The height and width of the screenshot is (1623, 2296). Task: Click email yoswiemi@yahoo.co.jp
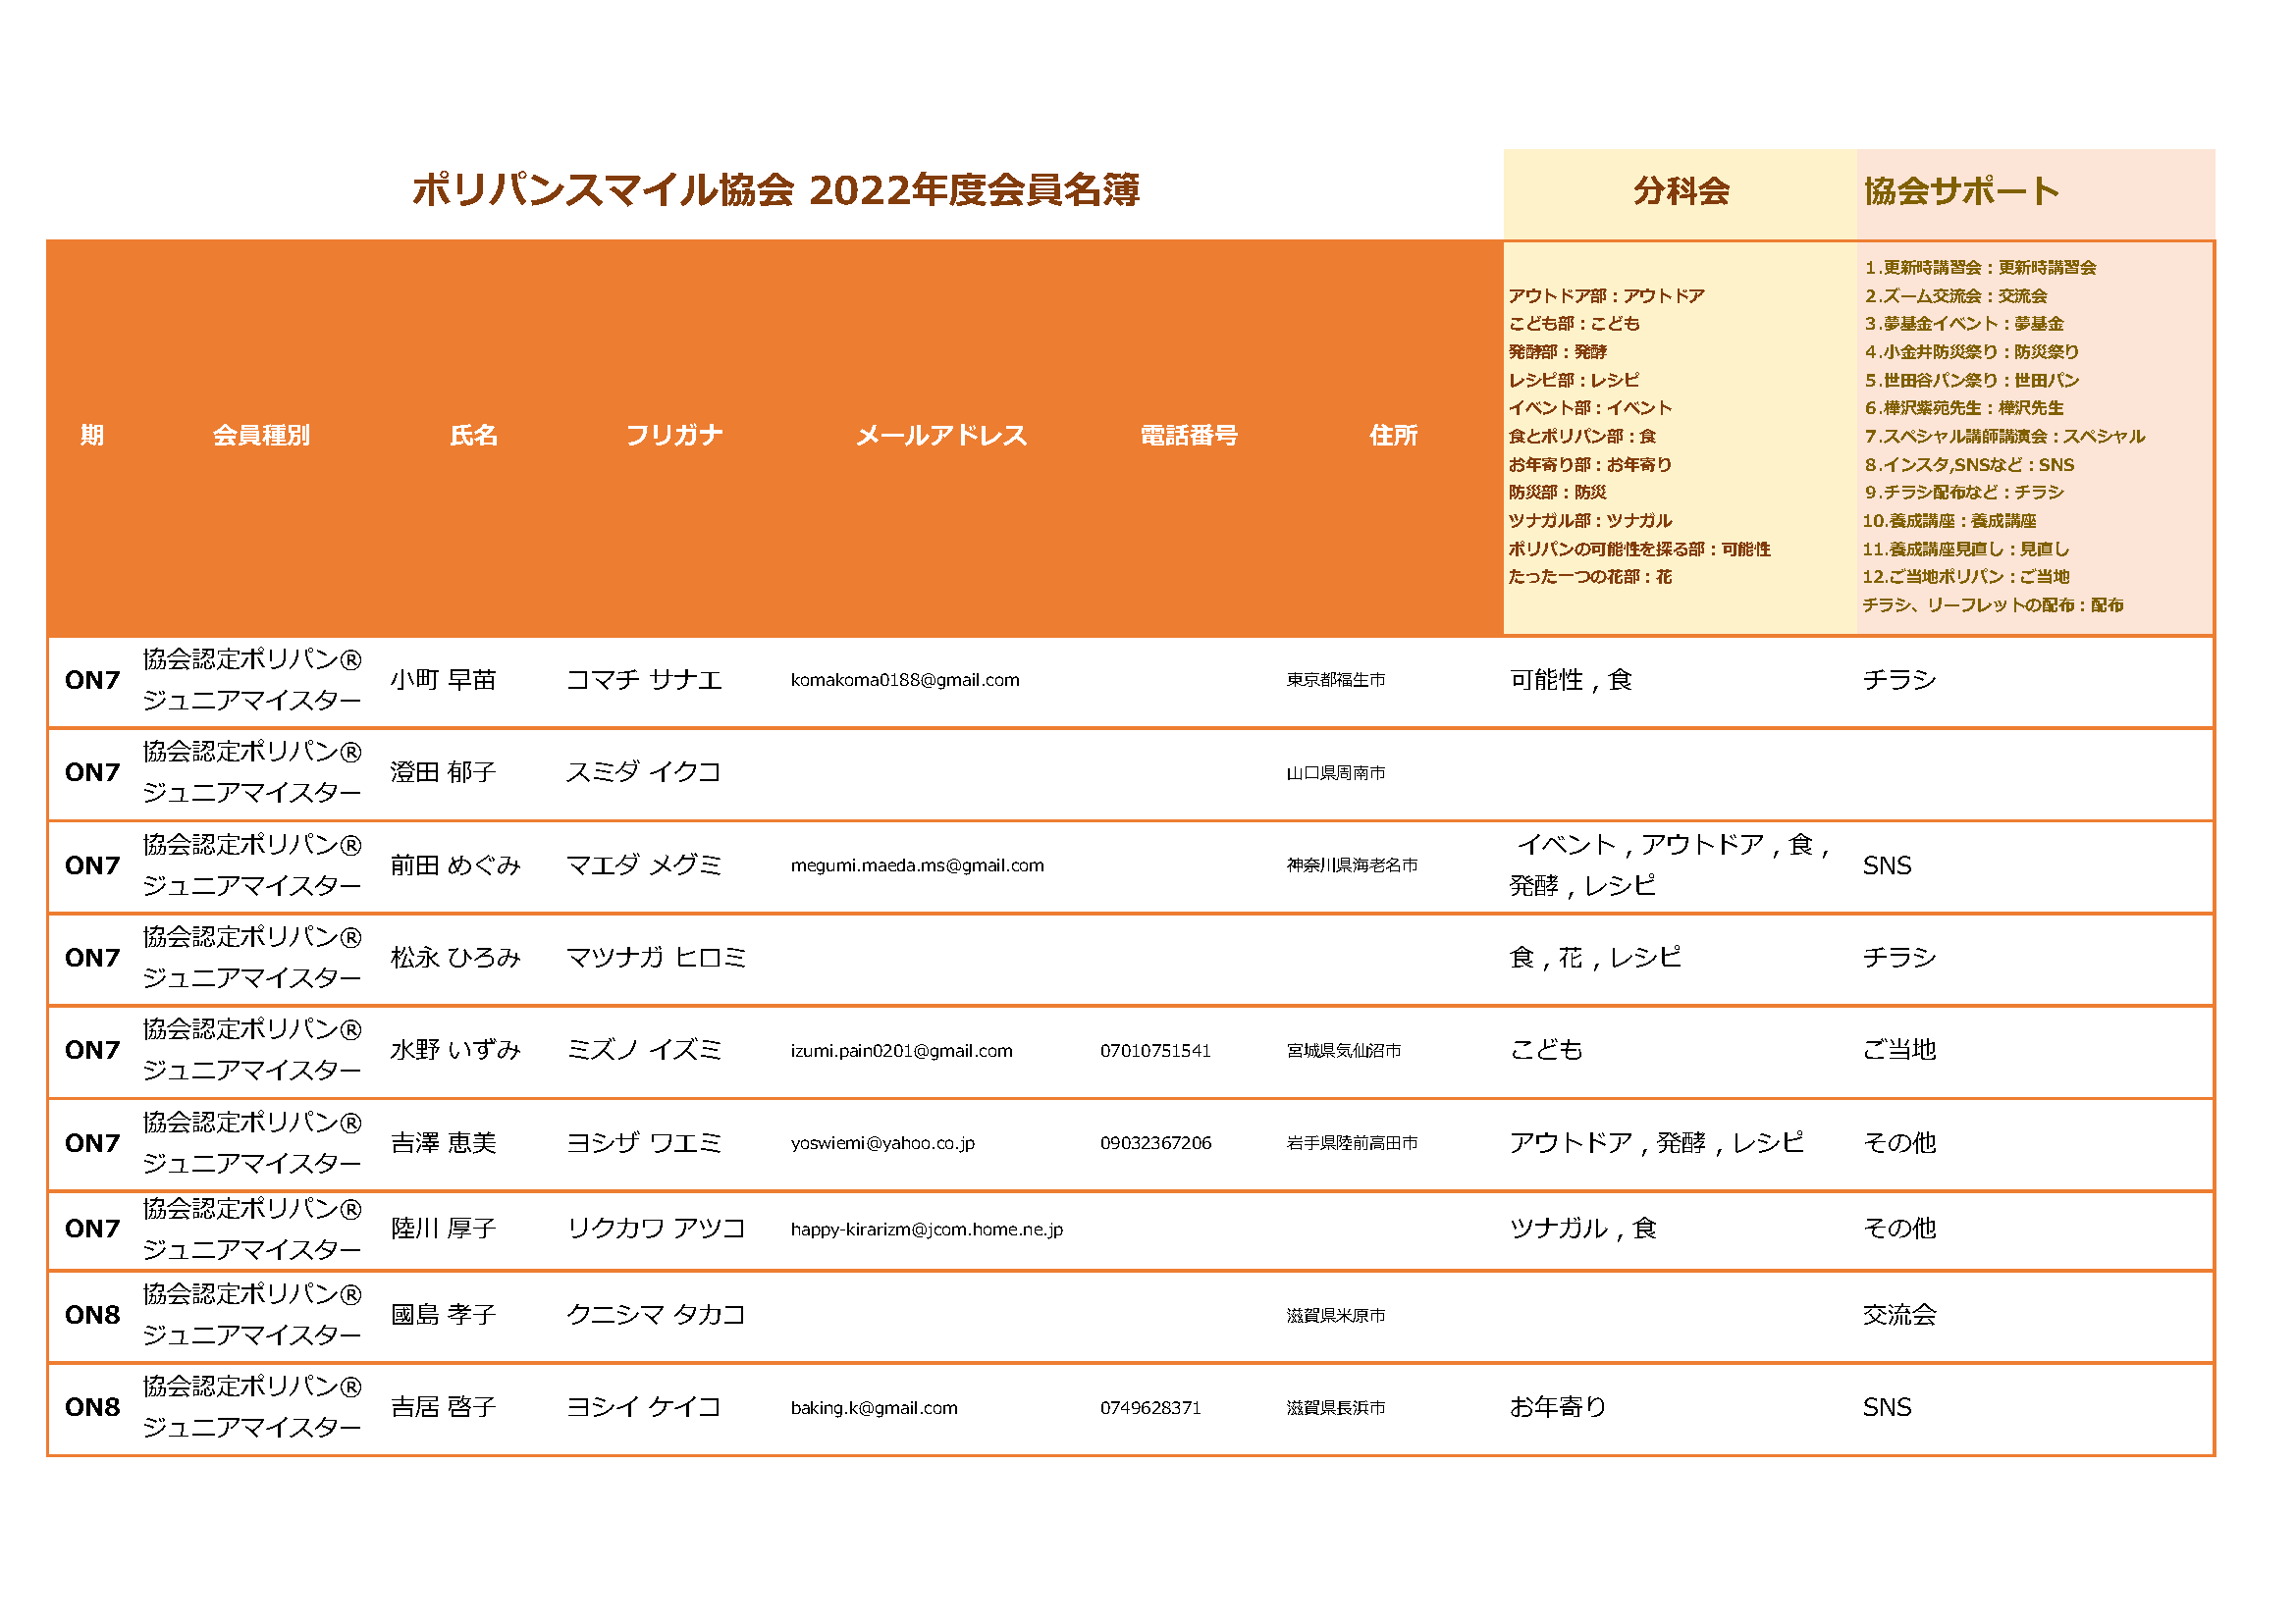click(x=882, y=1143)
